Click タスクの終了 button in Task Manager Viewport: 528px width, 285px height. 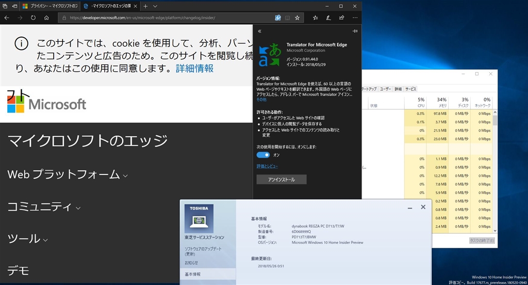pyautogui.click(x=482, y=241)
